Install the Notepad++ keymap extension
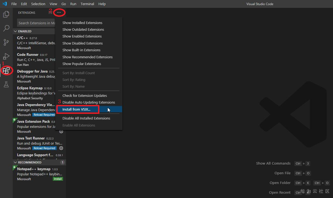This screenshot has width=333, height=198. pos(58,179)
